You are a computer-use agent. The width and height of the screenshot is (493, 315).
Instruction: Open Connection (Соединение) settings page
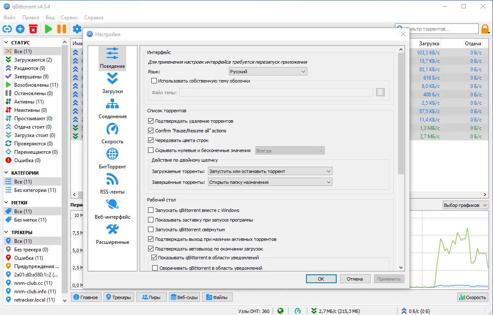tap(112, 108)
